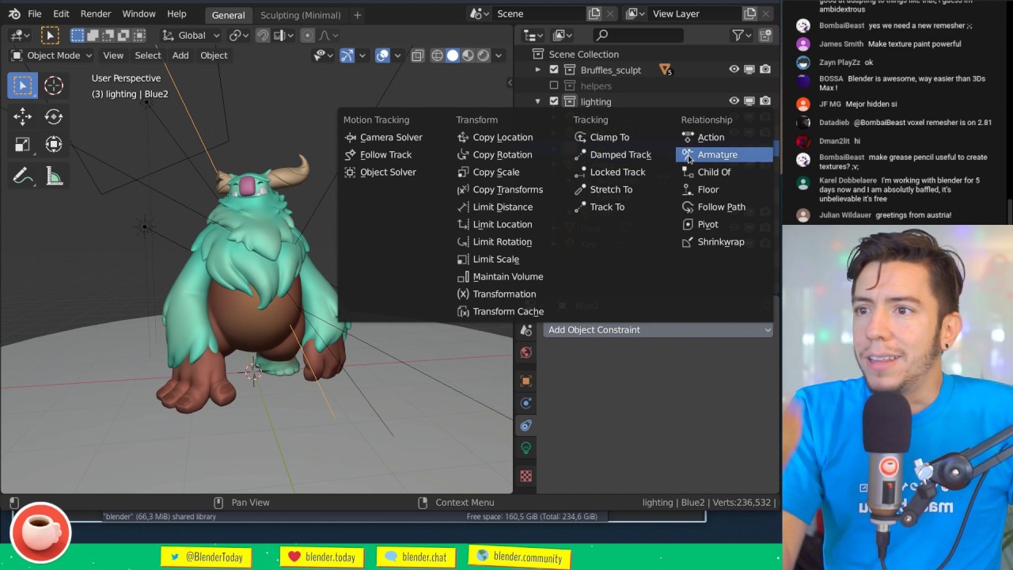
Task: Open the Global transform orientation dropdown
Action: [x=190, y=35]
